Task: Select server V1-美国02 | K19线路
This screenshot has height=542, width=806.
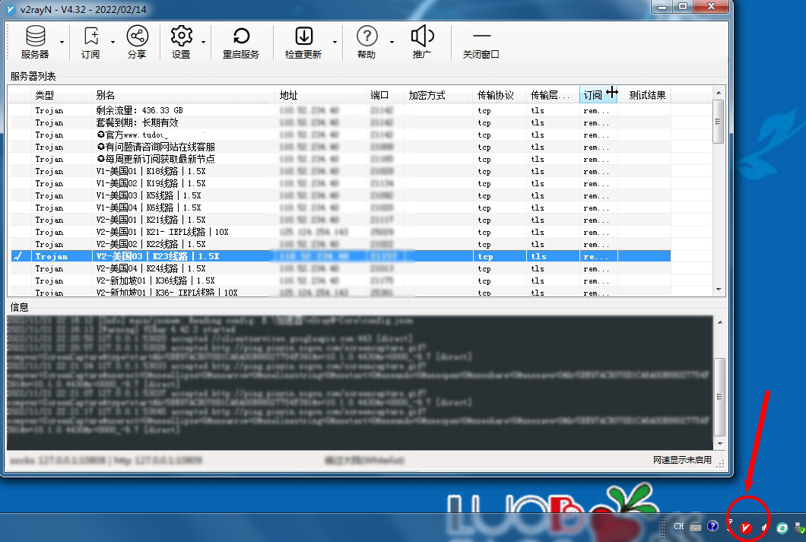Action: pyautogui.click(x=341, y=183)
